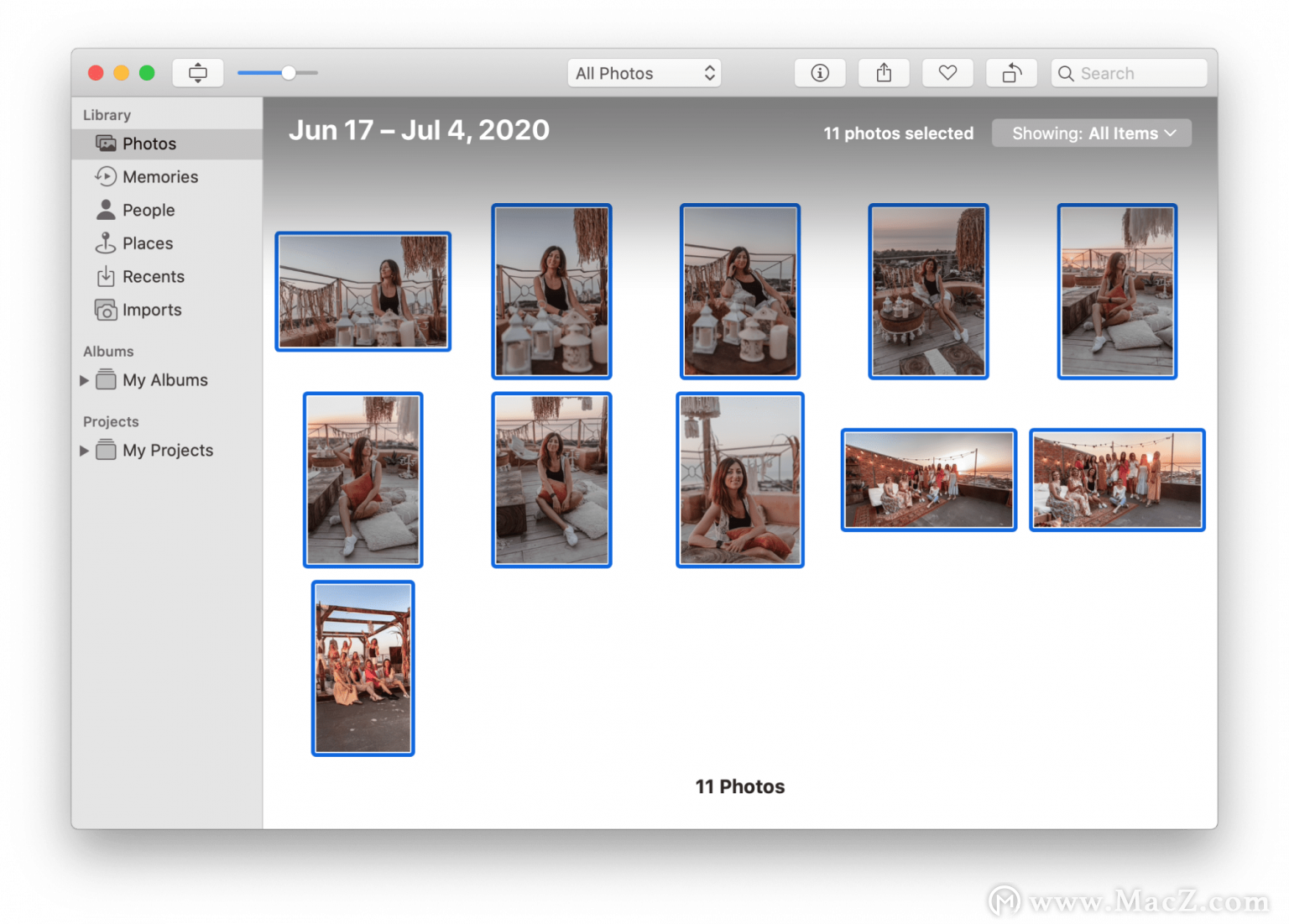Select the wide shot of woman on round table seat

pyautogui.click(x=928, y=291)
